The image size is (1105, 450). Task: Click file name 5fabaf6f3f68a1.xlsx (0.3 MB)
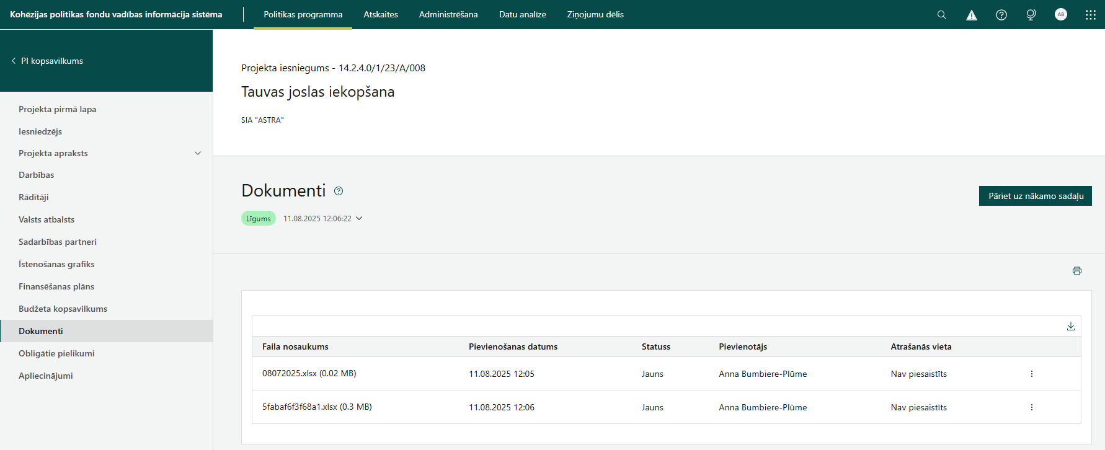(317, 407)
